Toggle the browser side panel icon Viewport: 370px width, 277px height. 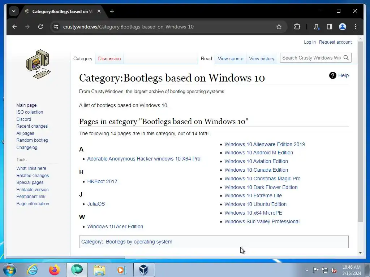click(330, 27)
